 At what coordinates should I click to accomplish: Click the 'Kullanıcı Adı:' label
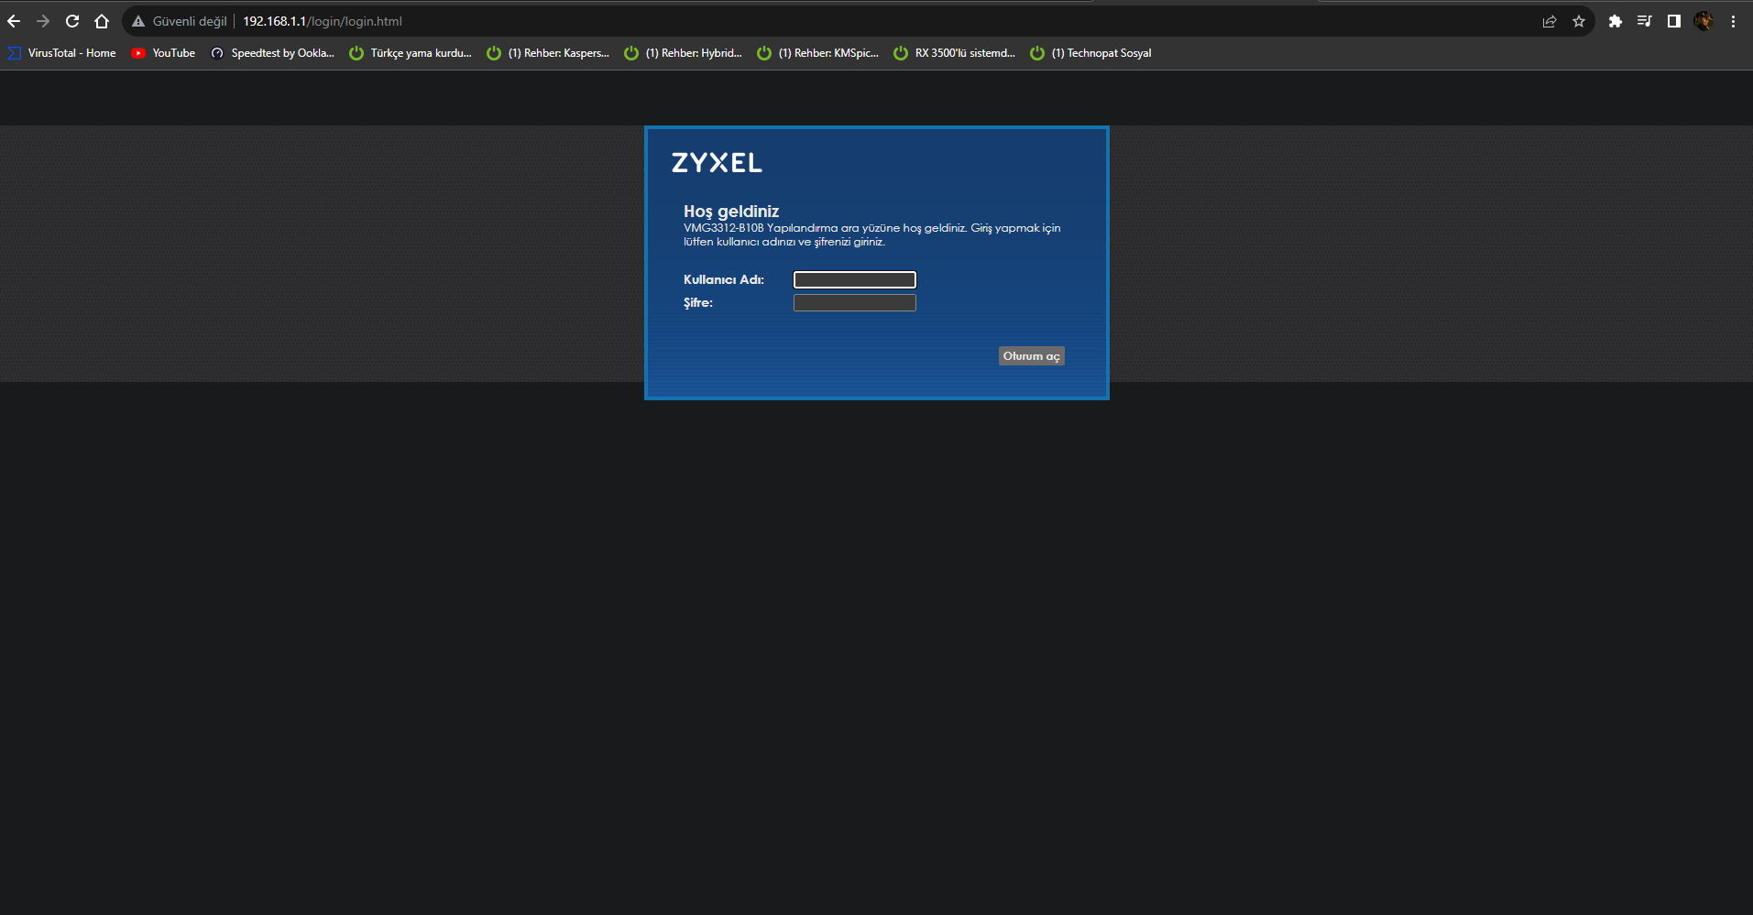[724, 279]
